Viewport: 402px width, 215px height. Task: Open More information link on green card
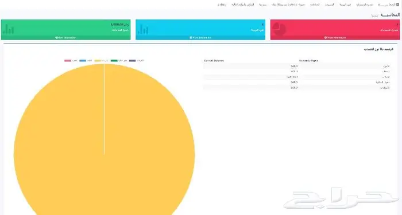pyautogui.click(x=65, y=38)
